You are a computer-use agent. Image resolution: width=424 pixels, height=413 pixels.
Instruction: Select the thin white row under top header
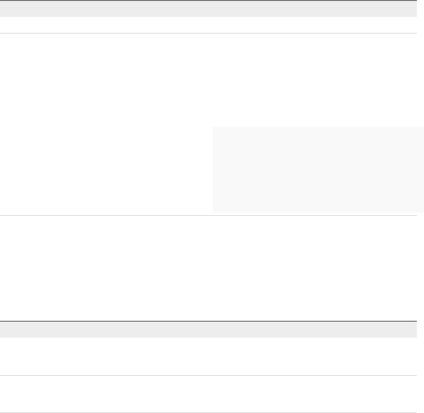pos(208,25)
